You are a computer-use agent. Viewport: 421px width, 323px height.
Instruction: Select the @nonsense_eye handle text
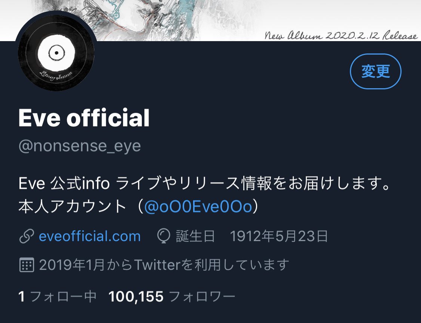click(80, 146)
